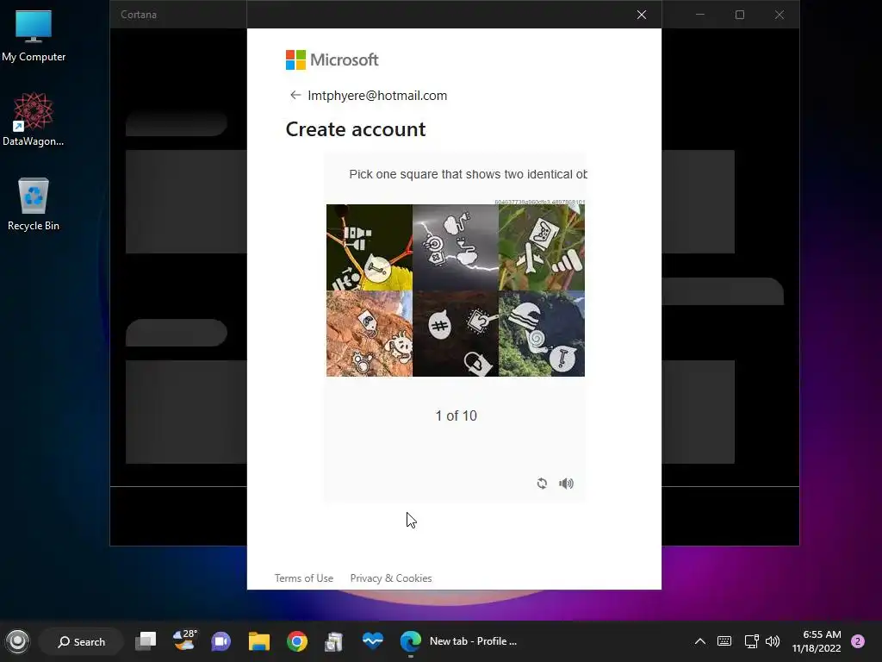882x662 pixels.
Task: Open the Recycle Bin desktop icon
Action: [x=34, y=203]
